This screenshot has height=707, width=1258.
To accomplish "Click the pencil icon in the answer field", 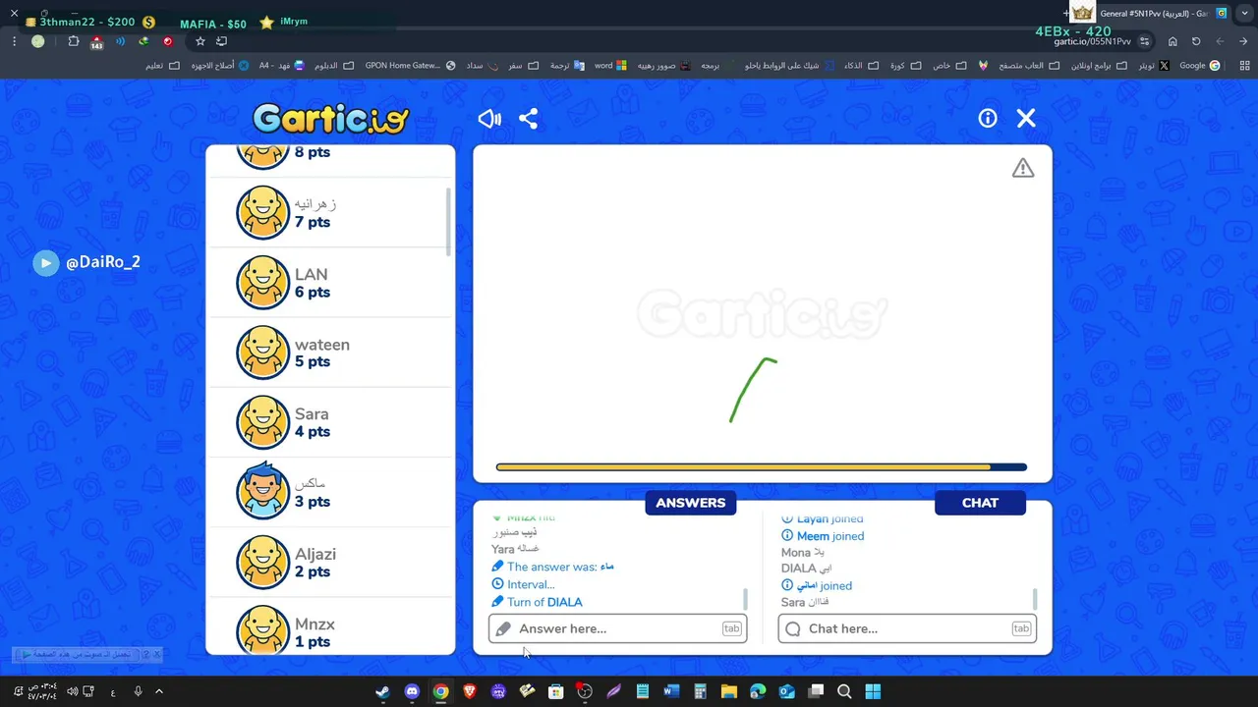I will 503,628.
